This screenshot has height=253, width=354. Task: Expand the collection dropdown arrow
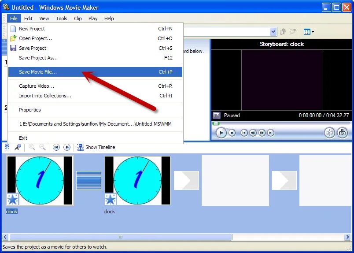273,32
